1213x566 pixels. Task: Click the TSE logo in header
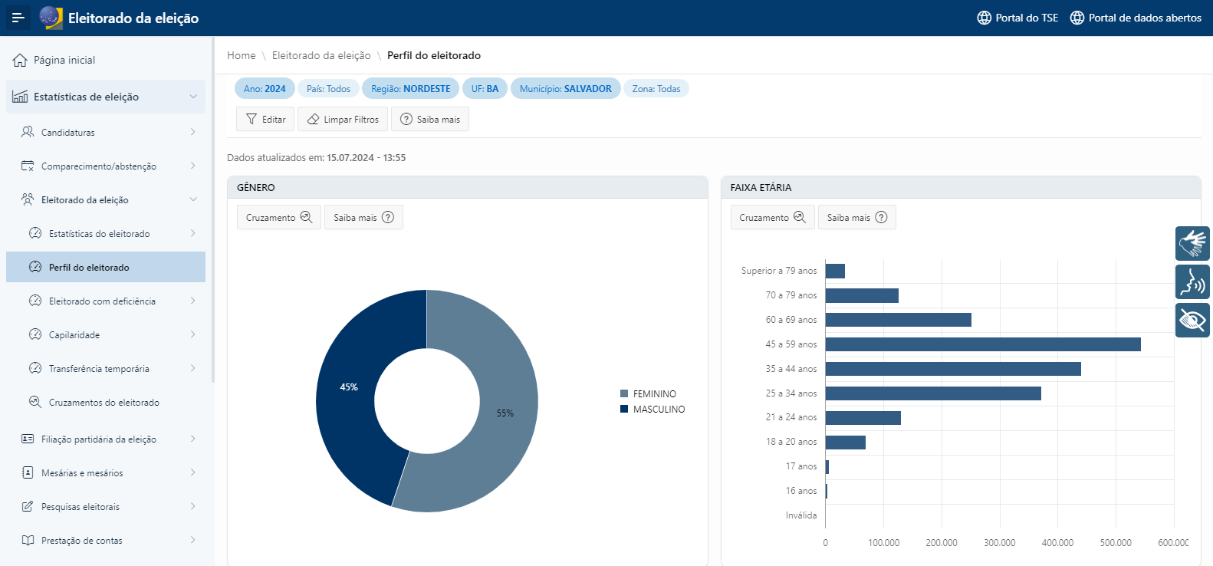[x=51, y=18]
